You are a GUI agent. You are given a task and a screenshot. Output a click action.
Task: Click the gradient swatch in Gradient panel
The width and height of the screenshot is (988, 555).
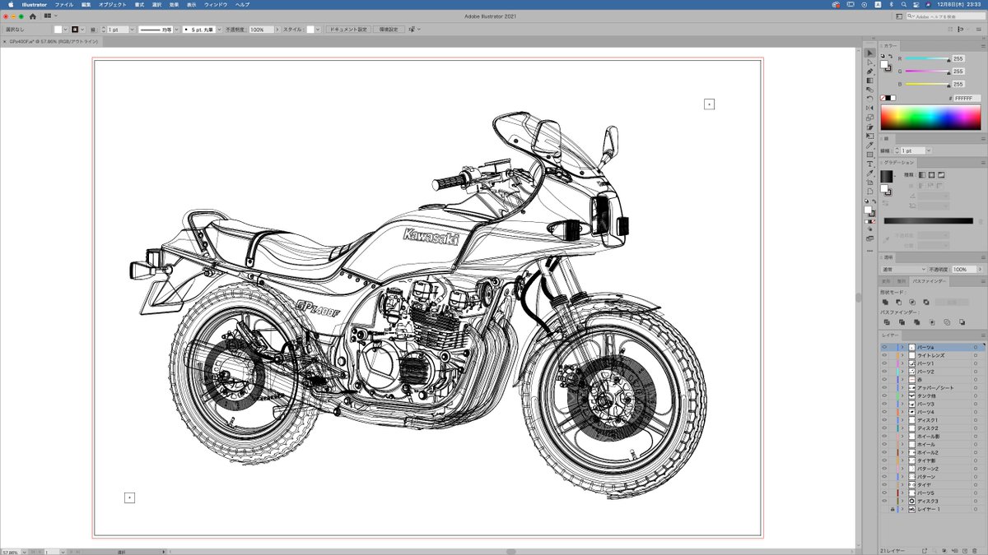tap(885, 176)
